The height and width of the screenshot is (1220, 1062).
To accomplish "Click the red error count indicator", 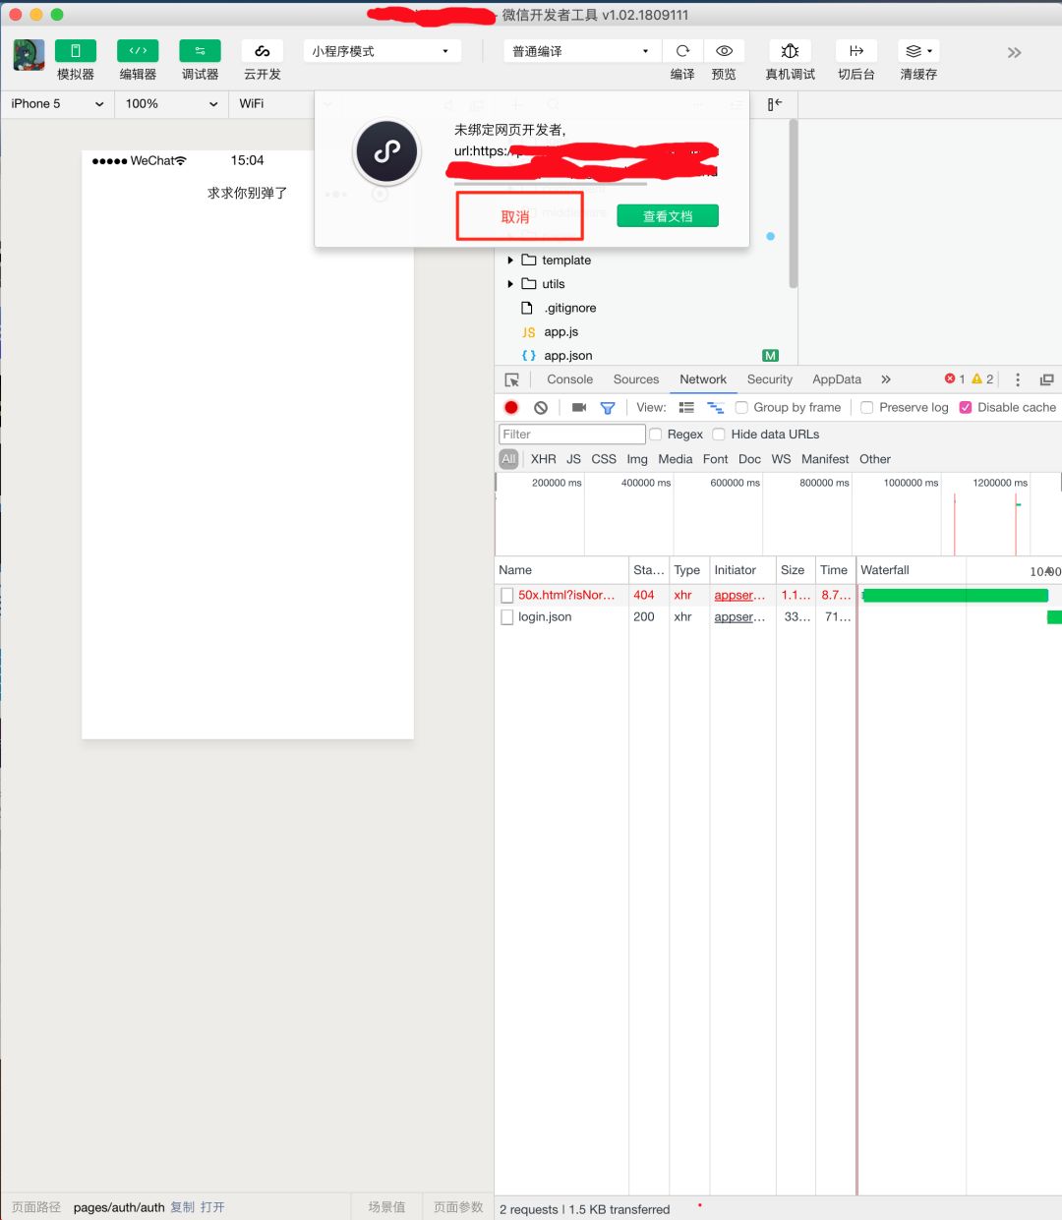I will (x=955, y=378).
